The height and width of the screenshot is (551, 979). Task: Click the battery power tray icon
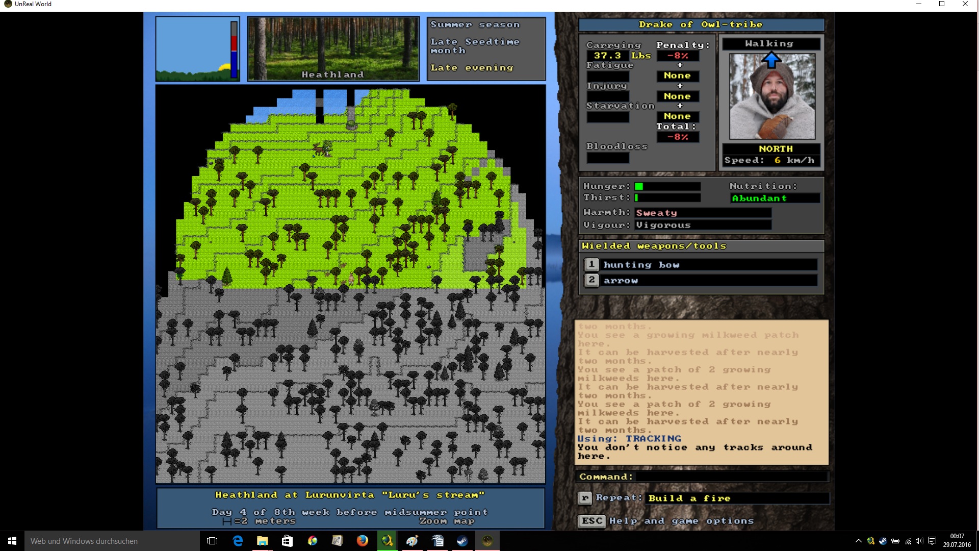point(895,541)
